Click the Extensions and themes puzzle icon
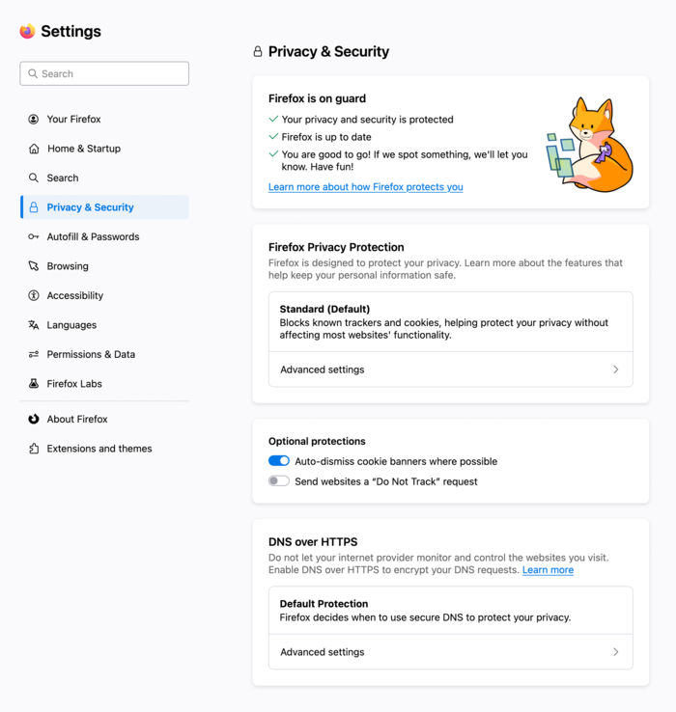Screen dimensions: 676x712 coord(34,449)
